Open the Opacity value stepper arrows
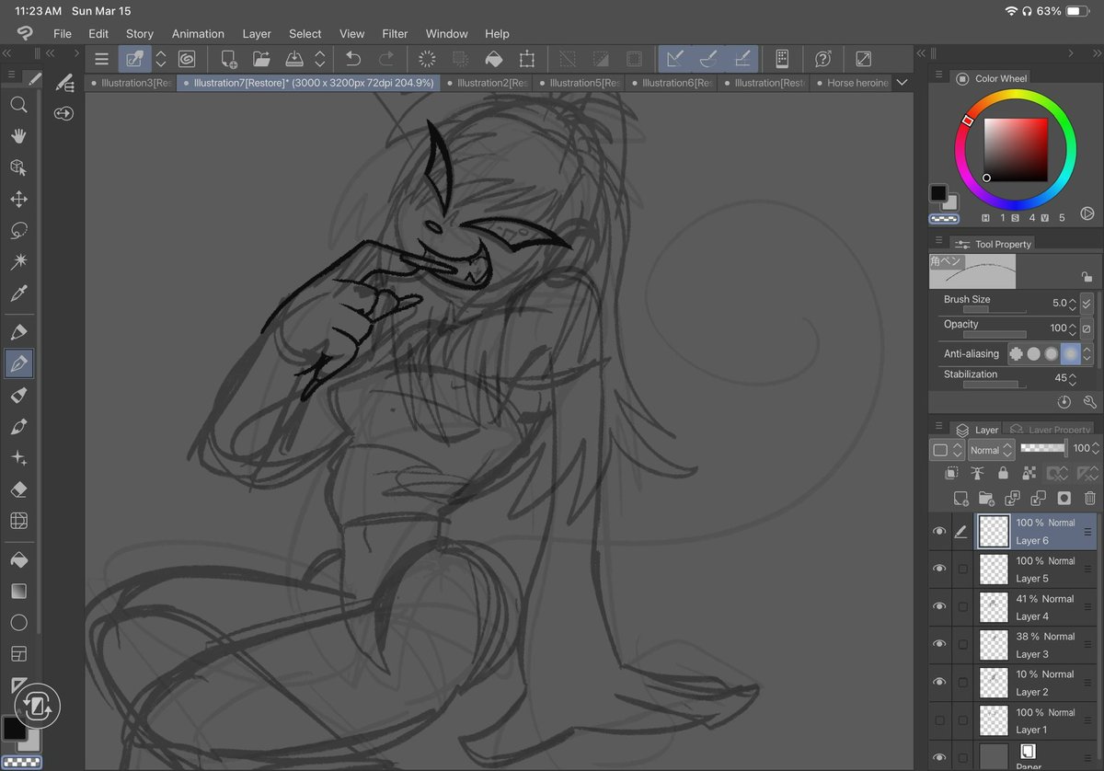 point(1073,328)
